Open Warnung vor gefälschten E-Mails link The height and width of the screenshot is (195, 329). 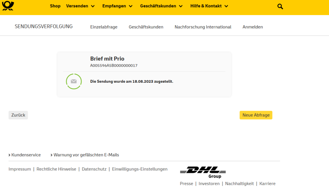tap(86, 155)
